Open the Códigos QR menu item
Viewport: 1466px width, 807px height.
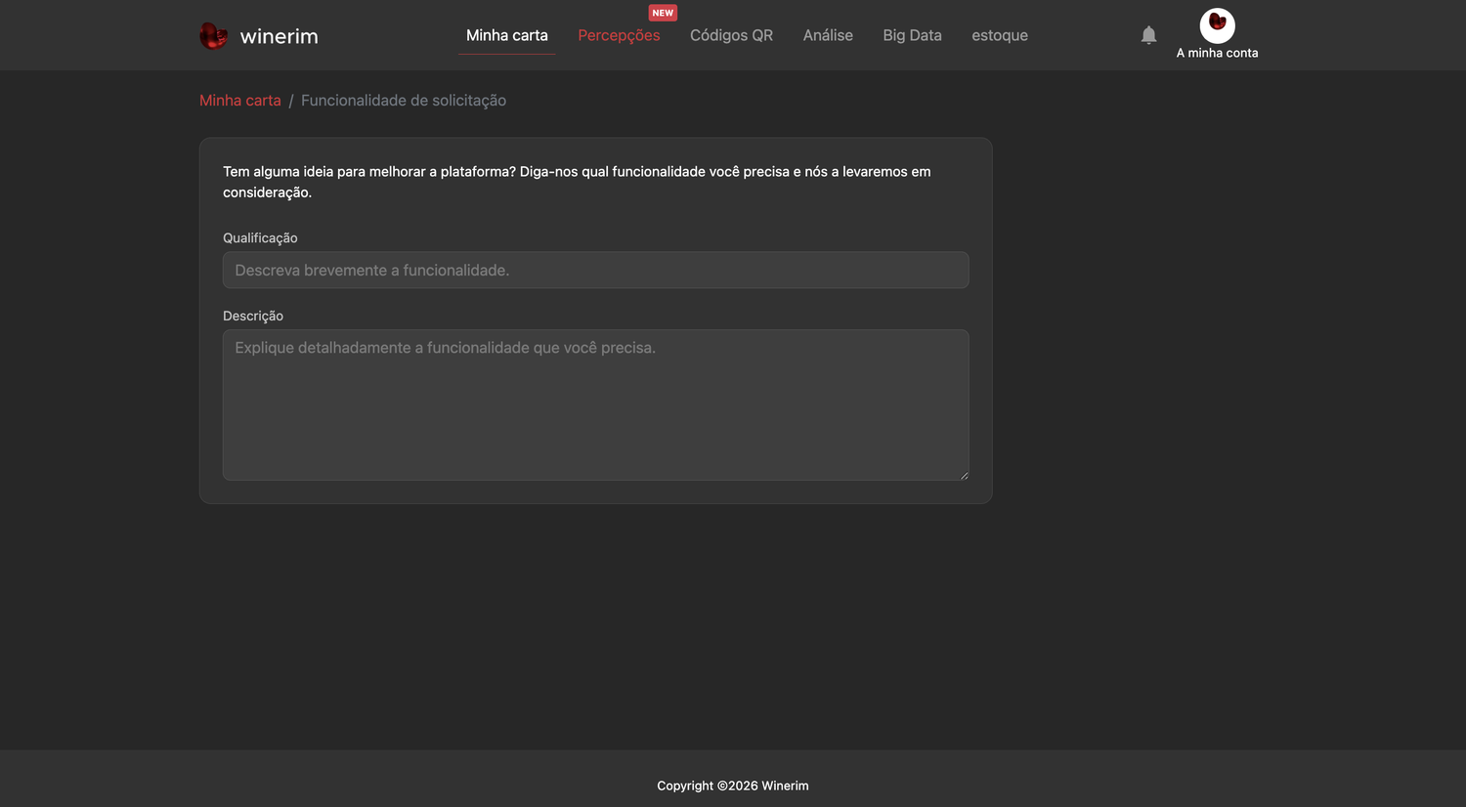pos(731,35)
